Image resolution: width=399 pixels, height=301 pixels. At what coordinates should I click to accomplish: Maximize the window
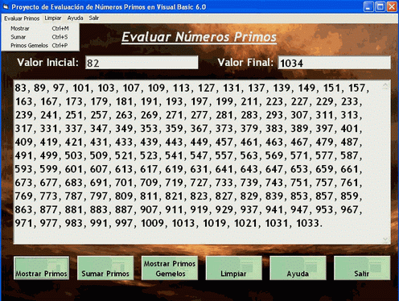tap(380, 6)
